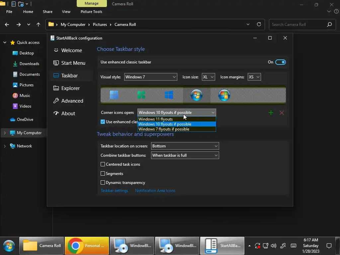Go forward in Explorer navigation
The height and width of the screenshot is (255, 340).
pyautogui.click(x=19, y=25)
